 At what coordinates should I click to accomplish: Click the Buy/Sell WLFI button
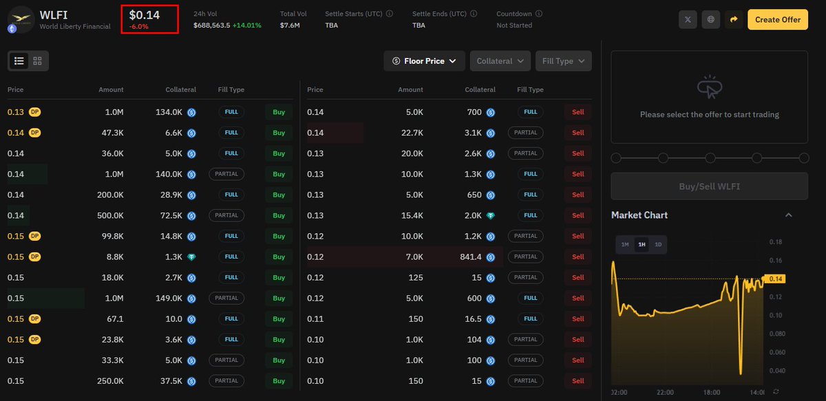coord(709,186)
